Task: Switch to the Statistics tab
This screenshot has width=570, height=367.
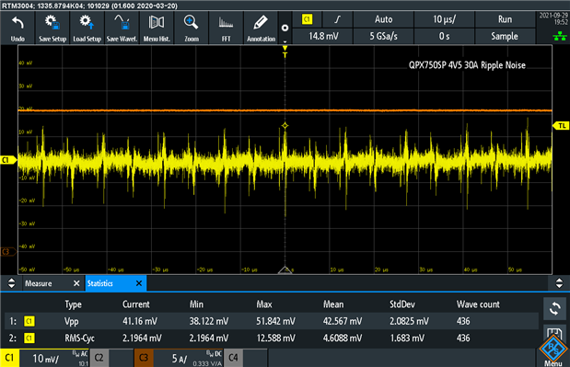Action: point(100,283)
